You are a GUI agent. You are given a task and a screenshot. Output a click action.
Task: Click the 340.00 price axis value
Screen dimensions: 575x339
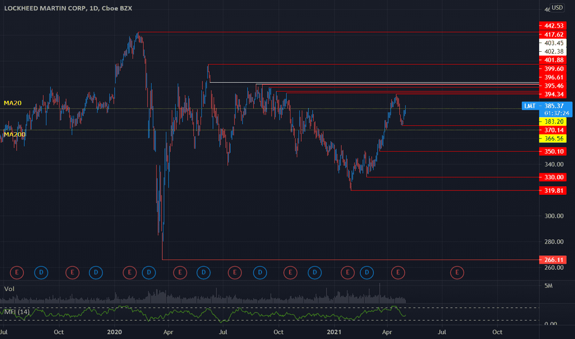(x=554, y=164)
